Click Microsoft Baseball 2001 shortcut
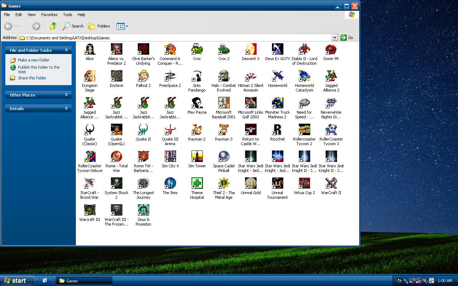This screenshot has height=286, width=458. pyautogui.click(x=224, y=103)
